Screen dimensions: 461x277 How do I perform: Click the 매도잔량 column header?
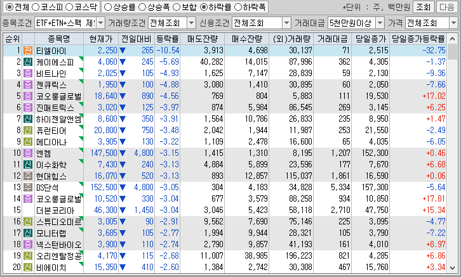pyautogui.click(x=203, y=39)
